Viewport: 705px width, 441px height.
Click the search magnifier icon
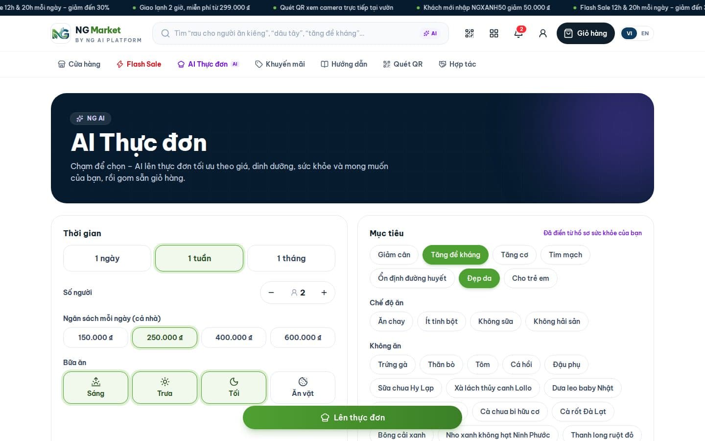coord(165,33)
